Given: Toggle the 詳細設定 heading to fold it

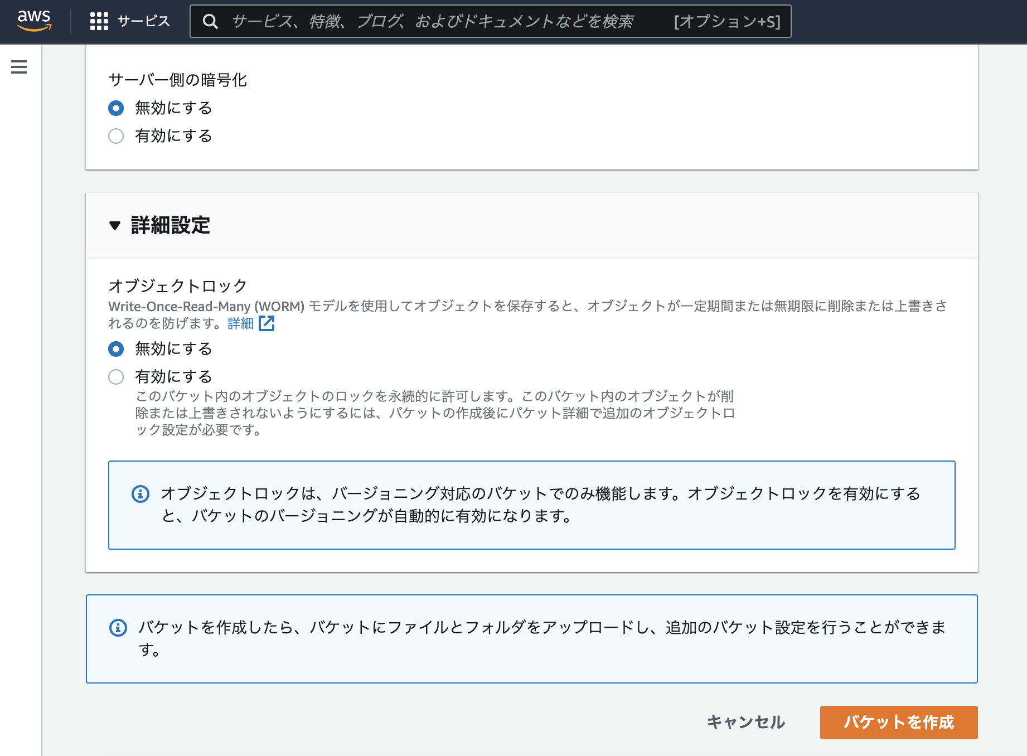Looking at the screenshot, I should point(170,226).
